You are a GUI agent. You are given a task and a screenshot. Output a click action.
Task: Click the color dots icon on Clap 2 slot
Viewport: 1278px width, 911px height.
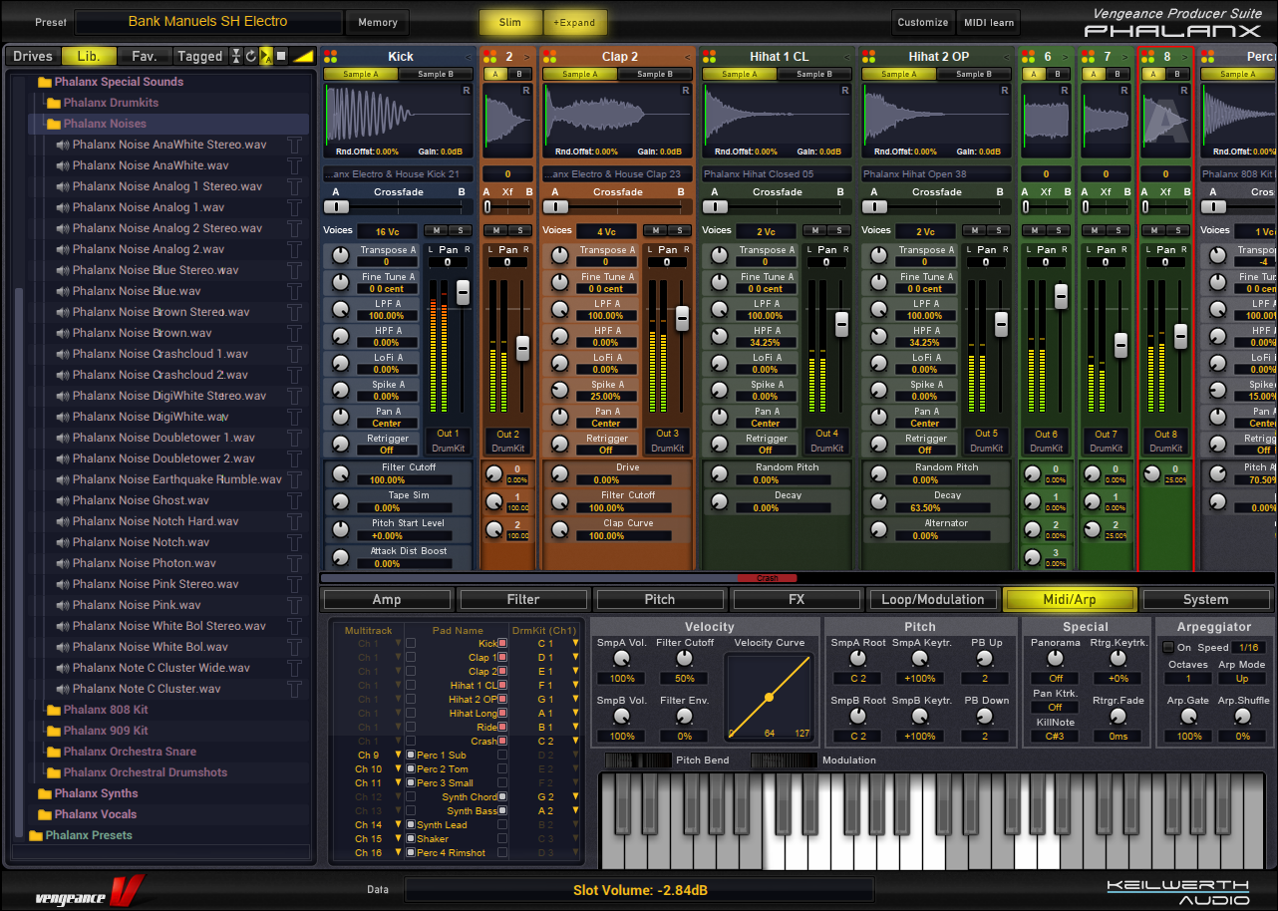pos(551,57)
